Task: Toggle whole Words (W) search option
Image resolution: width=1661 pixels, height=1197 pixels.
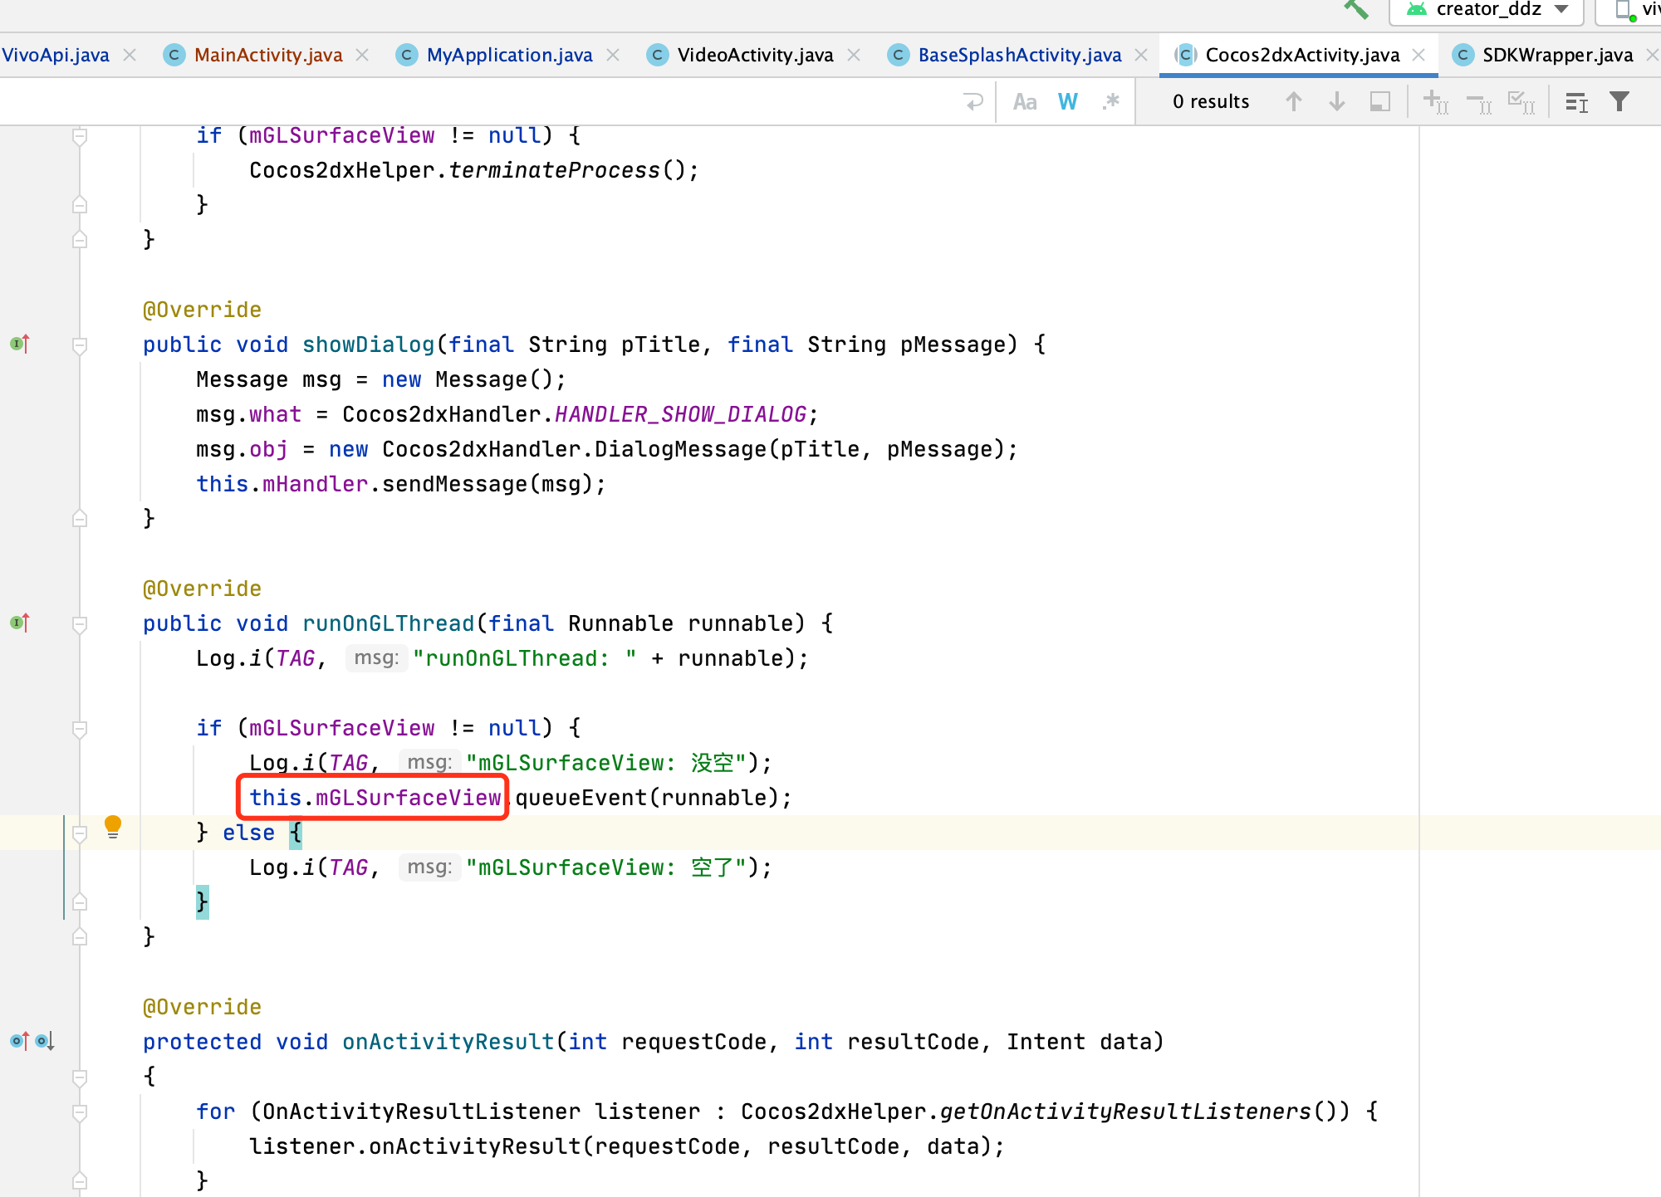Action: point(1068,102)
